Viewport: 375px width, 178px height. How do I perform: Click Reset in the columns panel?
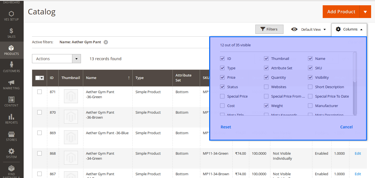click(x=226, y=127)
